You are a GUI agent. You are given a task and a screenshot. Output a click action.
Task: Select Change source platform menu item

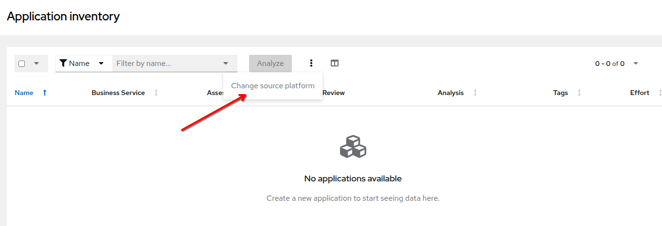[x=272, y=86]
